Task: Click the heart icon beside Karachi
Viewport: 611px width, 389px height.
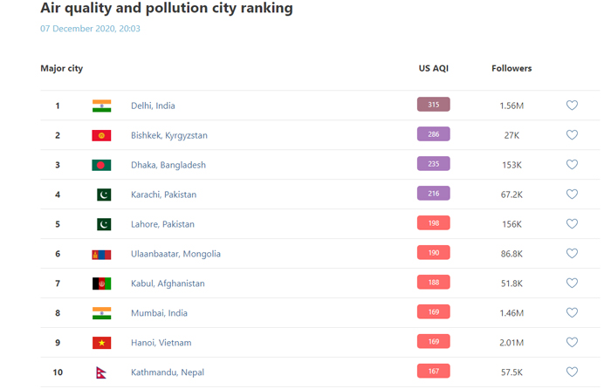Action: (x=572, y=194)
